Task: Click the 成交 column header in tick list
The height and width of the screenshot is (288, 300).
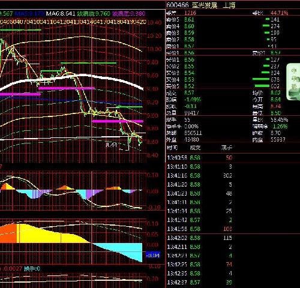Action: click(195, 148)
